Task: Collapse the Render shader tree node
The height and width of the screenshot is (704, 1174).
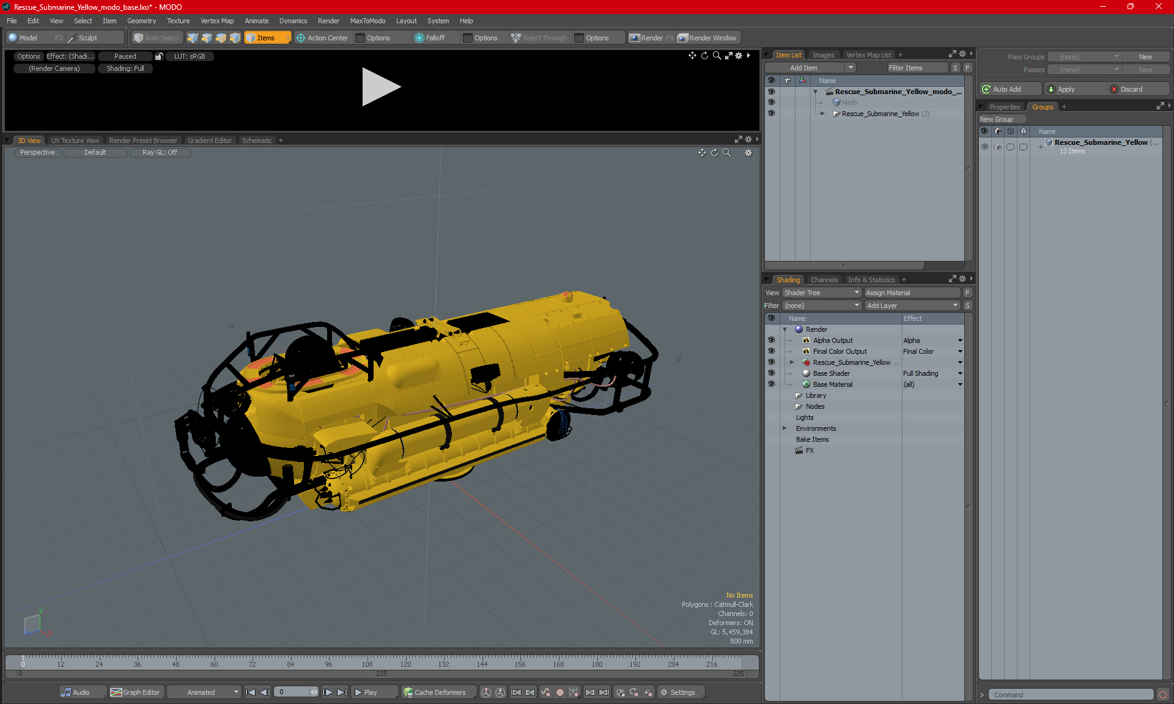Action: click(x=785, y=329)
